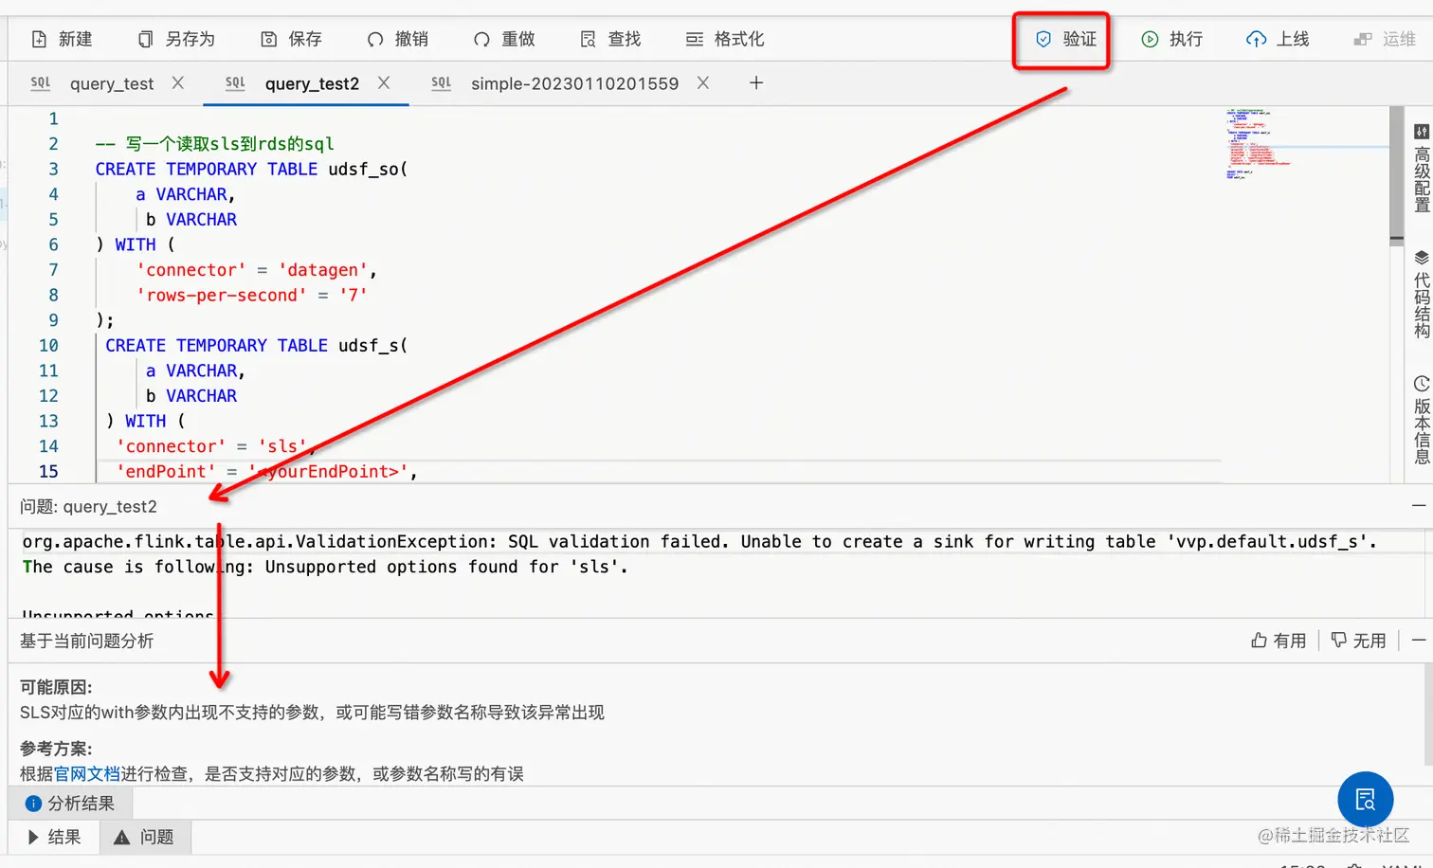Click the CREATE TEMPORARY TABLE udsf_so line
This screenshot has width=1433, height=868.
click(251, 169)
